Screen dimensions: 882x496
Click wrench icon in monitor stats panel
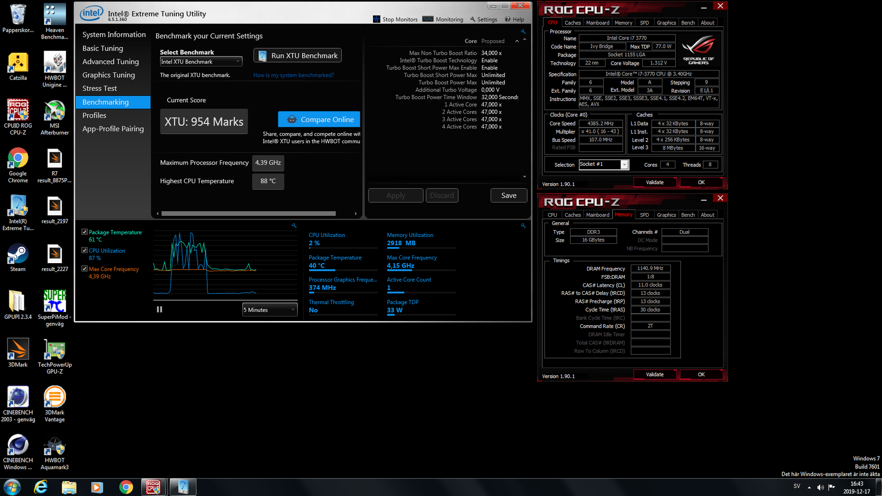point(523,225)
